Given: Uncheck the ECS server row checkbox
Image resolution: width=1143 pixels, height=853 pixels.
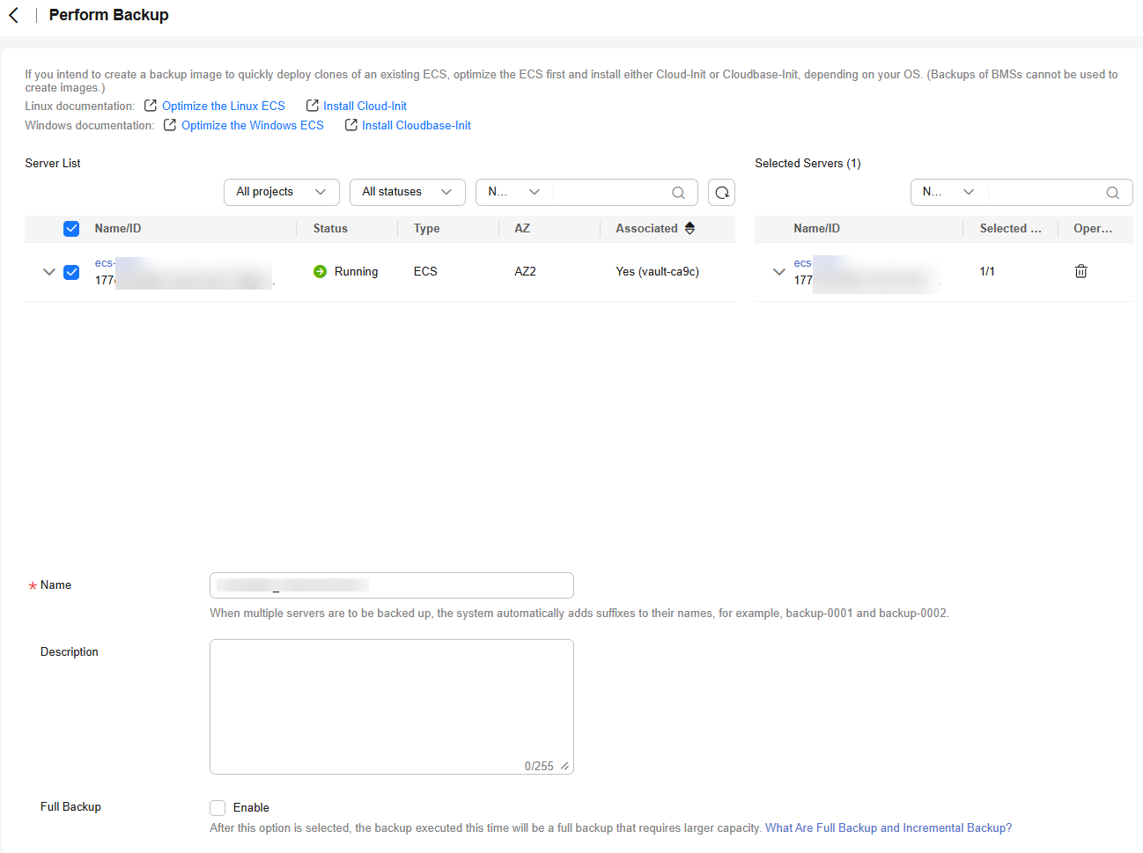Looking at the screenshot, I should [71, 272].
